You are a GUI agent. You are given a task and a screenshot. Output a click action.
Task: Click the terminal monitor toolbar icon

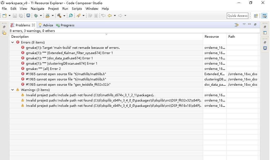pos(28,16)
